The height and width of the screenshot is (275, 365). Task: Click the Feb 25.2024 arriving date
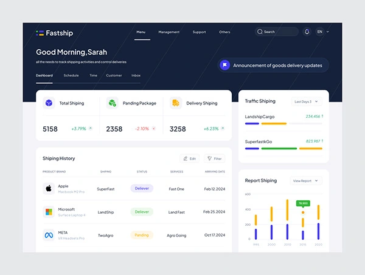tap(214, 212)
